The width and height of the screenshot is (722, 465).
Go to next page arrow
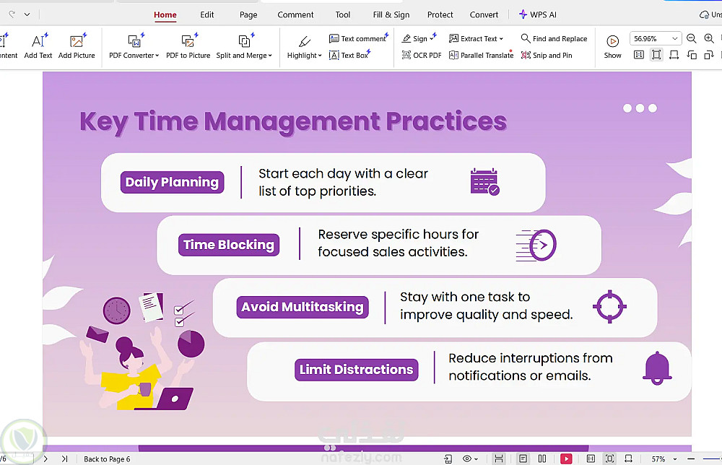click(x=45, y=459)
